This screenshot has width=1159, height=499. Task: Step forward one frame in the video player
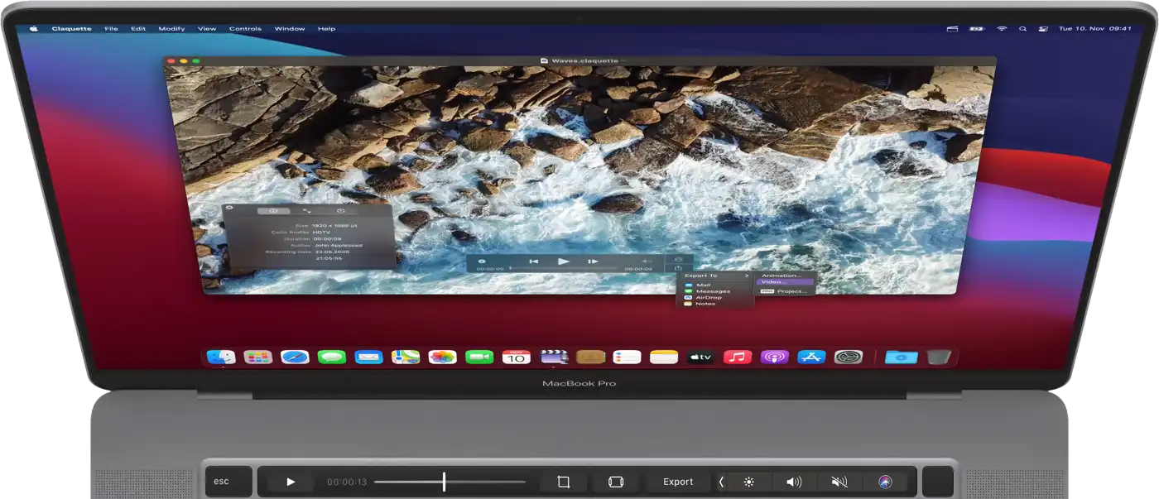tap(593, 261)
